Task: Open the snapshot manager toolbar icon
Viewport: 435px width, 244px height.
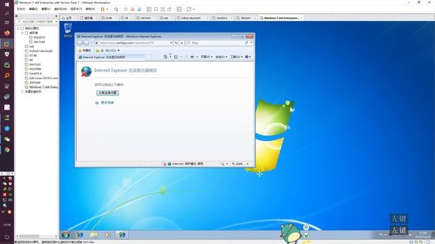Action: [139, 9]
